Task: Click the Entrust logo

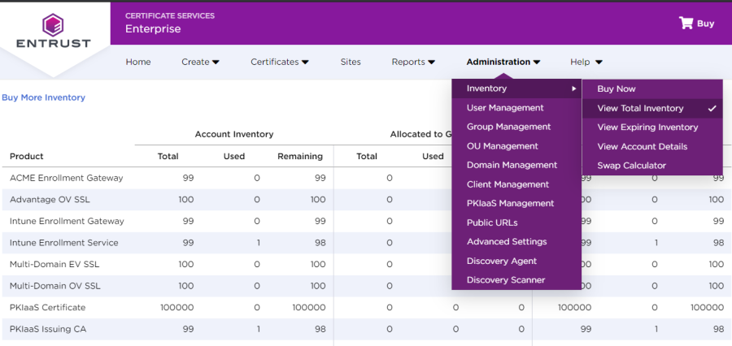Action: coord(54,31)
